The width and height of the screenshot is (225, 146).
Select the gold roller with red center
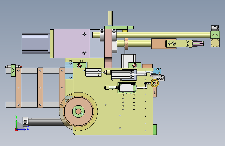tap(155, 83)
